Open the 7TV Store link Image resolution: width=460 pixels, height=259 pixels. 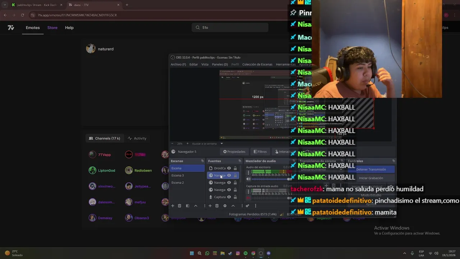52,28
